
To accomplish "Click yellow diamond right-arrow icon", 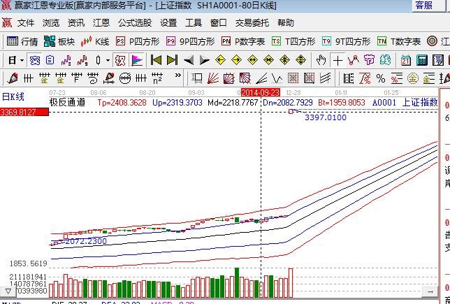I will pos(236,60).
